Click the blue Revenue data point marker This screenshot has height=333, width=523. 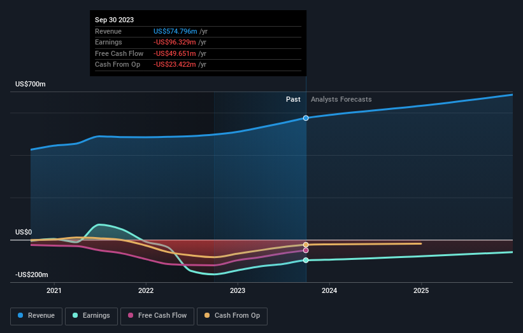click(306, 118)
